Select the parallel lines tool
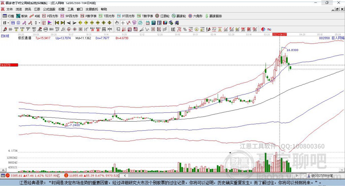This screenshot has height=186, width=345. [165, 29]
